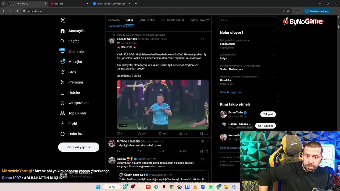Open Netflix from the taskbar

coord(164,187)
